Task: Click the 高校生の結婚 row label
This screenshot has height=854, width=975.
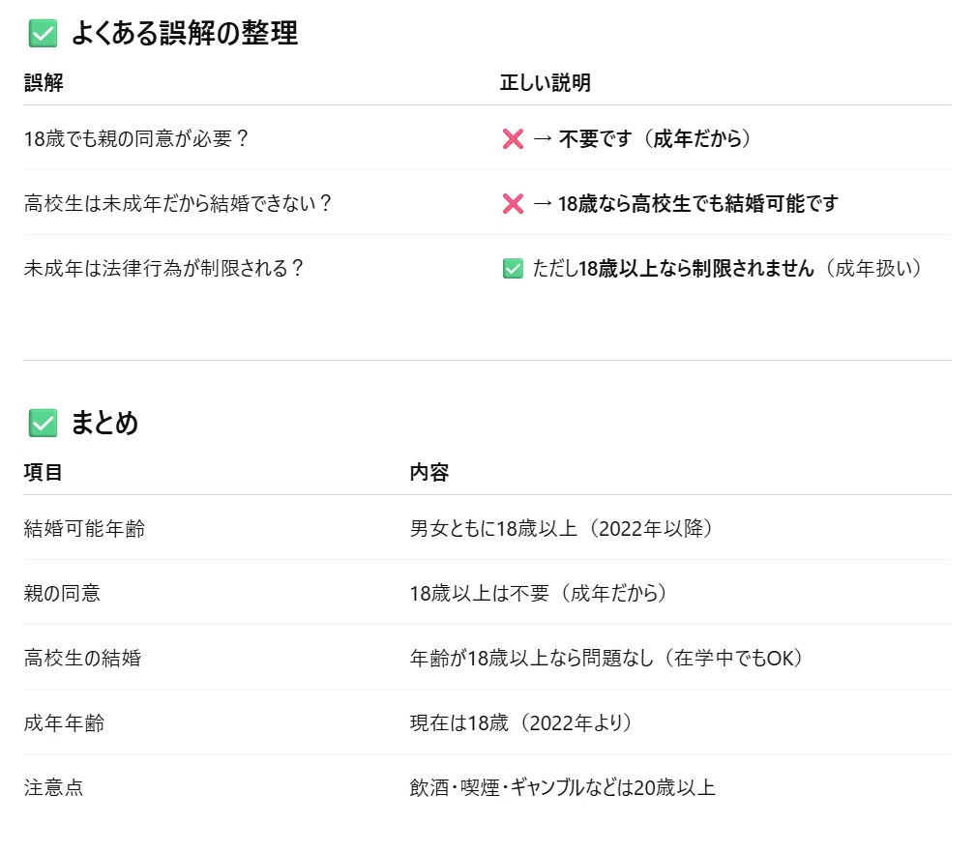Action: tap(83, 658)
